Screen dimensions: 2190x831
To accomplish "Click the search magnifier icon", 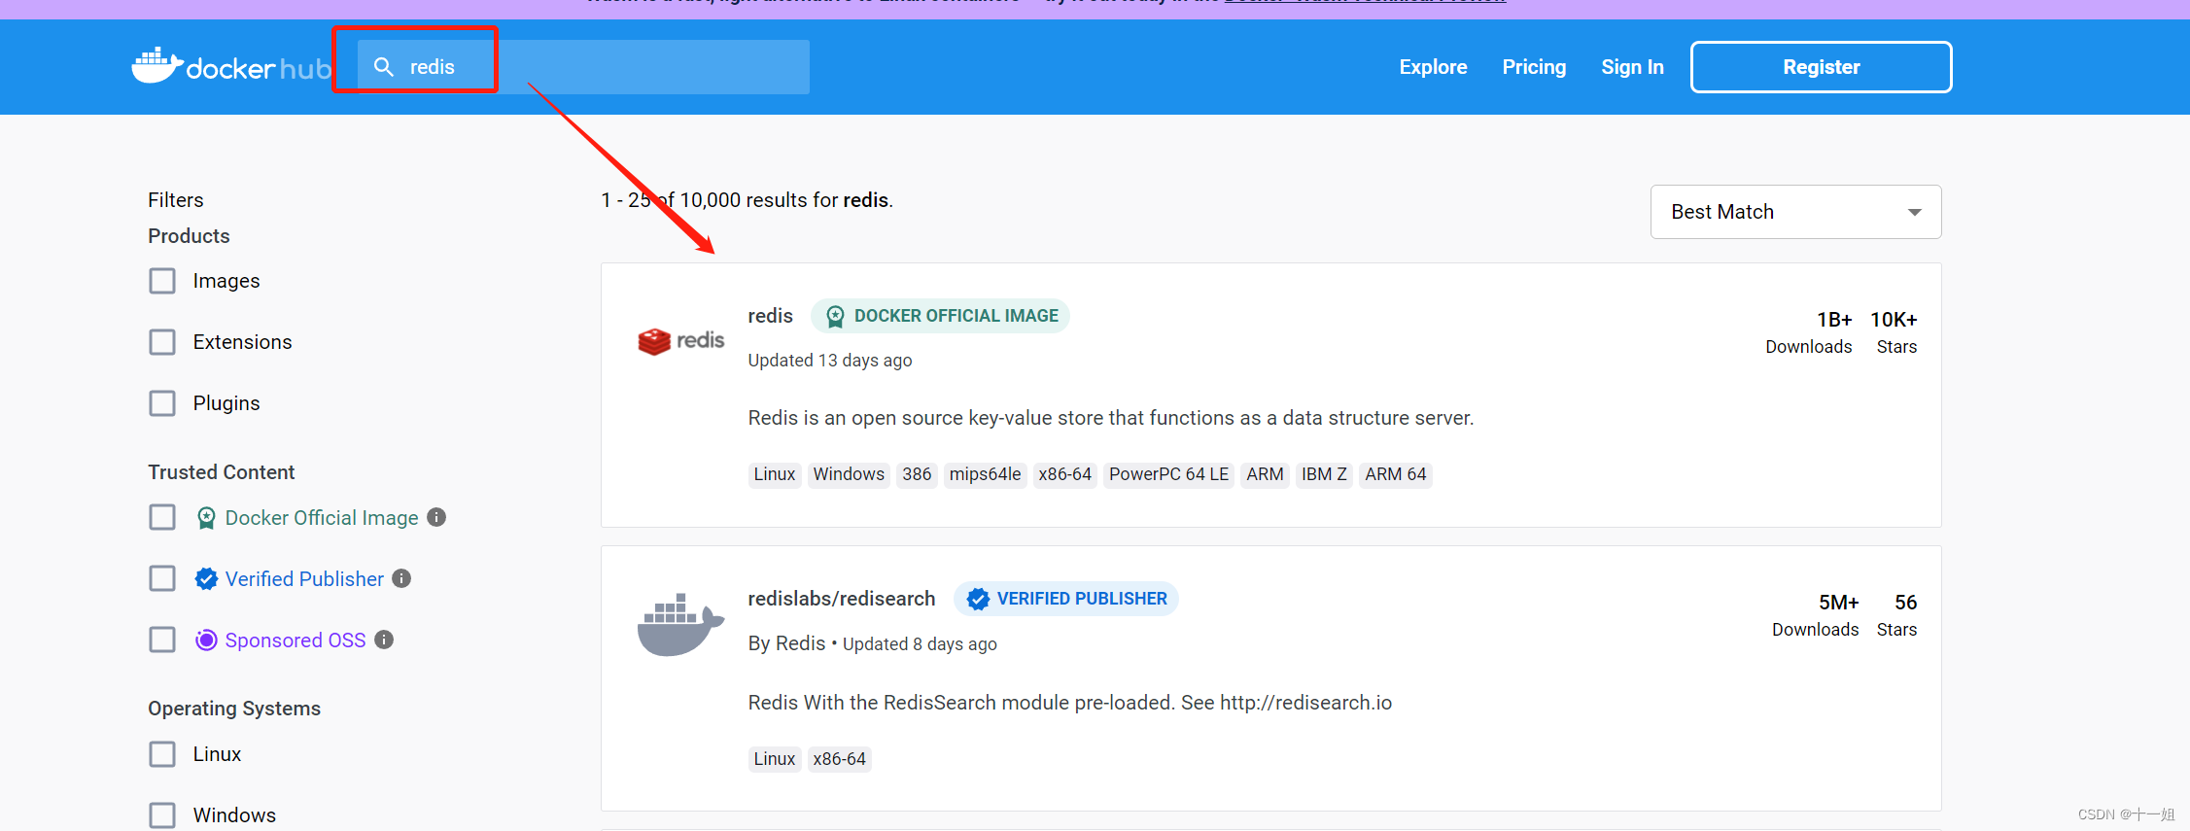I will 384,67.
